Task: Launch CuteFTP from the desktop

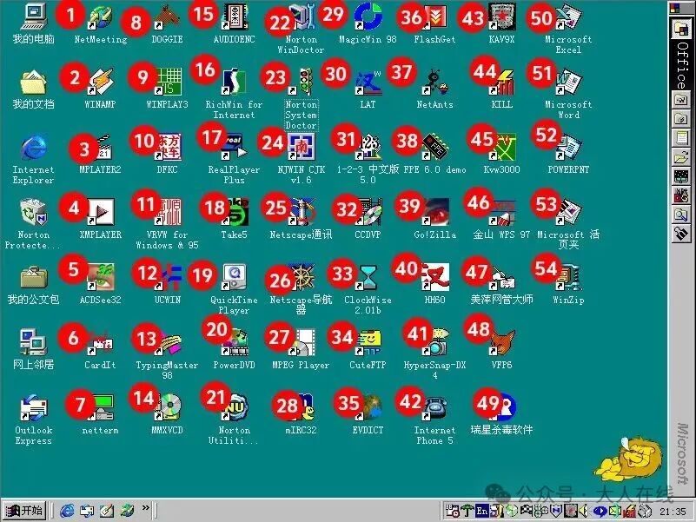Action: pos(368,343)
